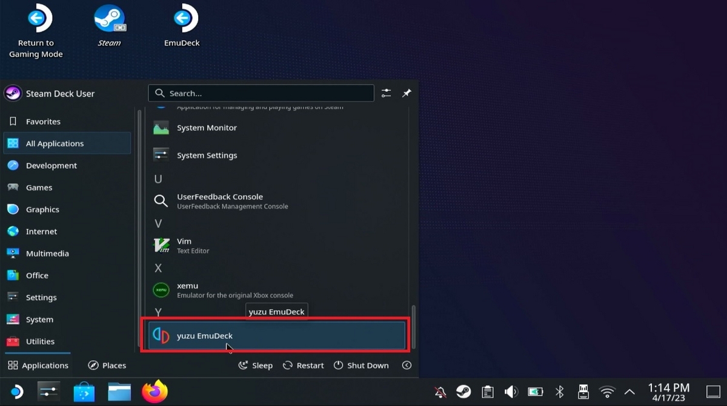Screen dimensions: 727x406
Task: Open the Steam desktop shortcut
Action: click(109, 26)
